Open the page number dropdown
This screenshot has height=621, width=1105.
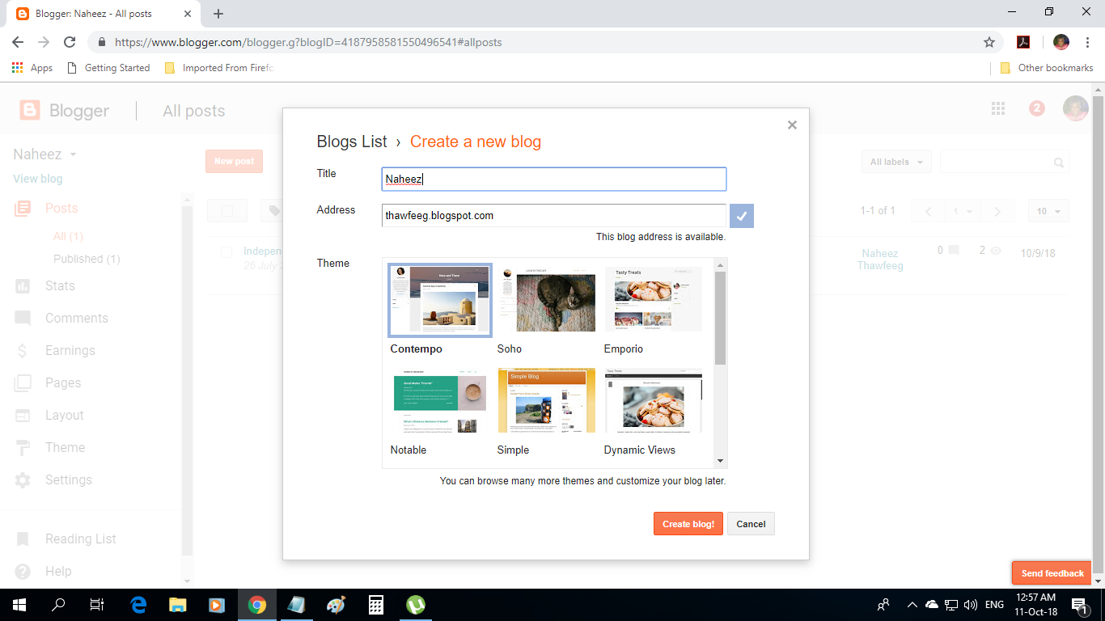click(963, 211)
